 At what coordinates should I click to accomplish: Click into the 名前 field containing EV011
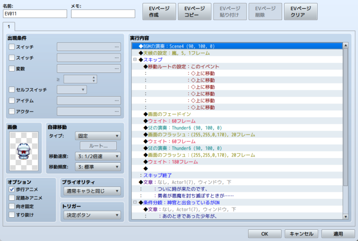pyautogui.click(x=35, y=14)
